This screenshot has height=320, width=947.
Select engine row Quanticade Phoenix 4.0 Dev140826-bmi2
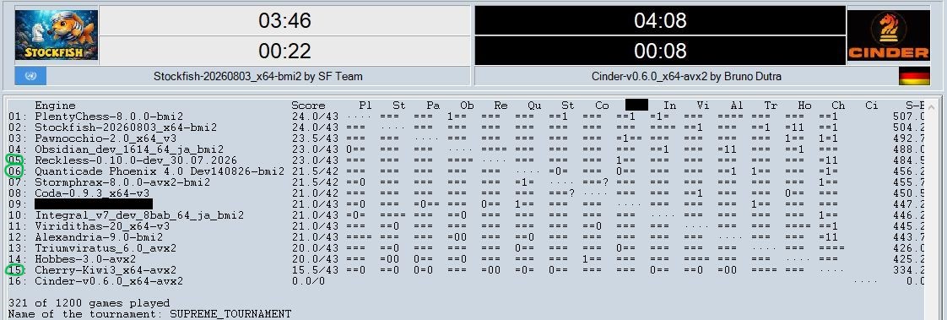pos(465,171)
